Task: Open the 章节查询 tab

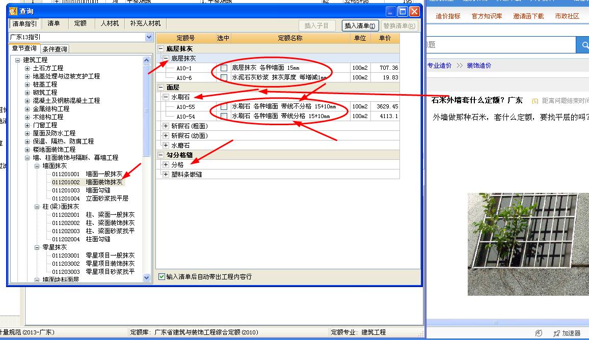Action: click(x=24, y=48)
